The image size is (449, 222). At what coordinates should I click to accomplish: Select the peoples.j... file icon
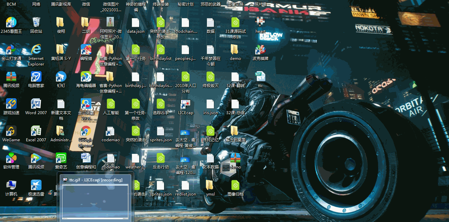[186, 50]
